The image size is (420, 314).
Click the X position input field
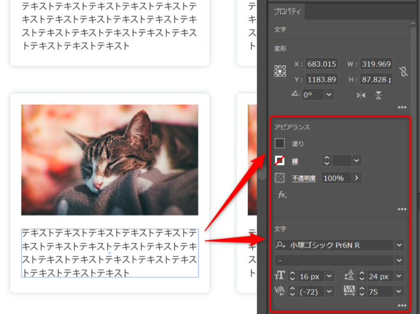(x=322, y=64)
